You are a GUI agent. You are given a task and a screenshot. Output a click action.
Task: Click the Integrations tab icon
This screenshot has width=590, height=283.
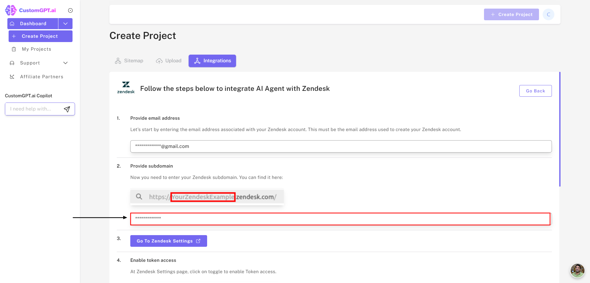197,61
